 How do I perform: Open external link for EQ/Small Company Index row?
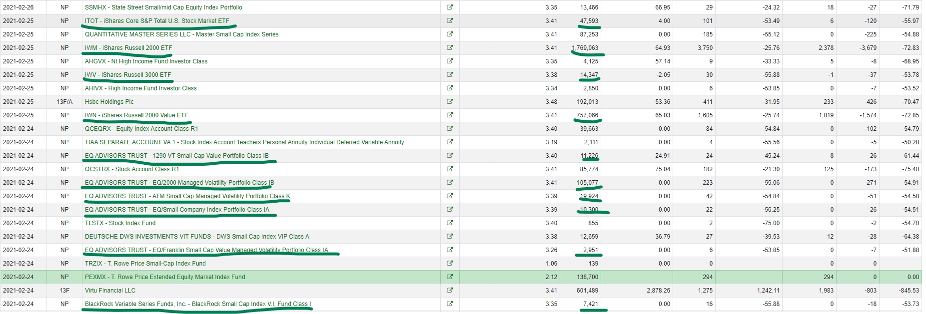450,210
